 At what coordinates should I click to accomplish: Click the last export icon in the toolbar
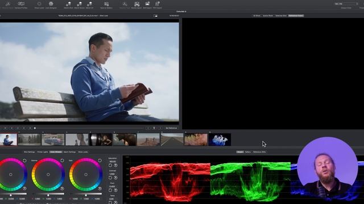[158, 4]
